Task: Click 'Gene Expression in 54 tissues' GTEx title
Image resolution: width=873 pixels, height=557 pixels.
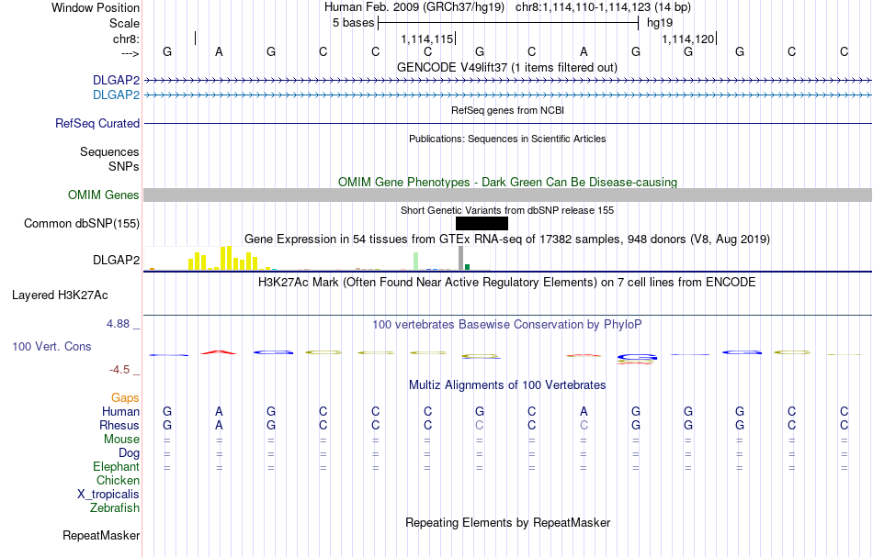Action: [507, 239]
